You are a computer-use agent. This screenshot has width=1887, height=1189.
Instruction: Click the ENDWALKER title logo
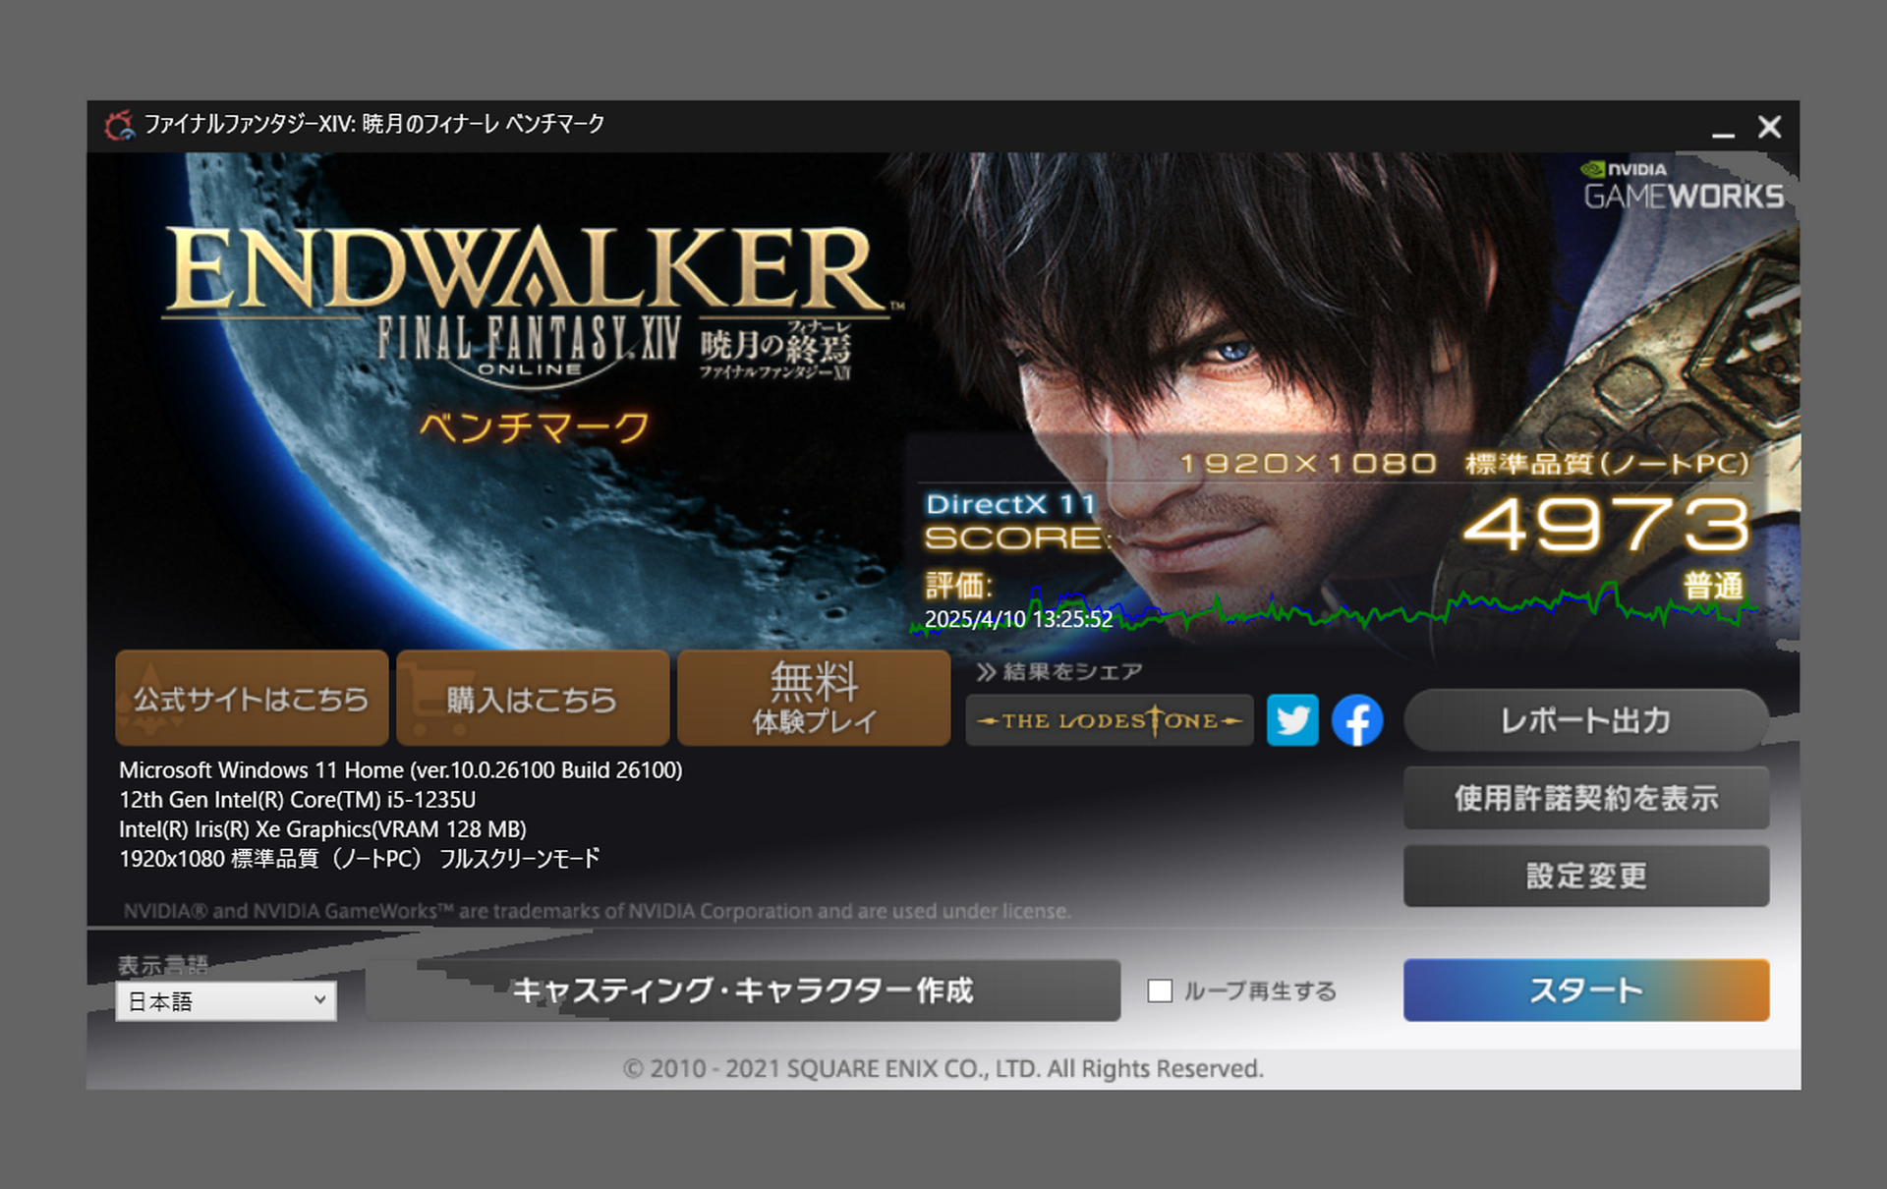(526, 269)
